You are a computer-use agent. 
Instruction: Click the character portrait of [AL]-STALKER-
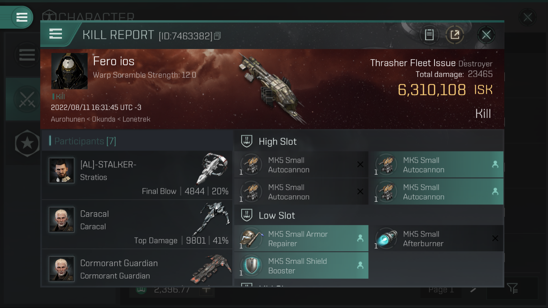click(x=61, y=170)
